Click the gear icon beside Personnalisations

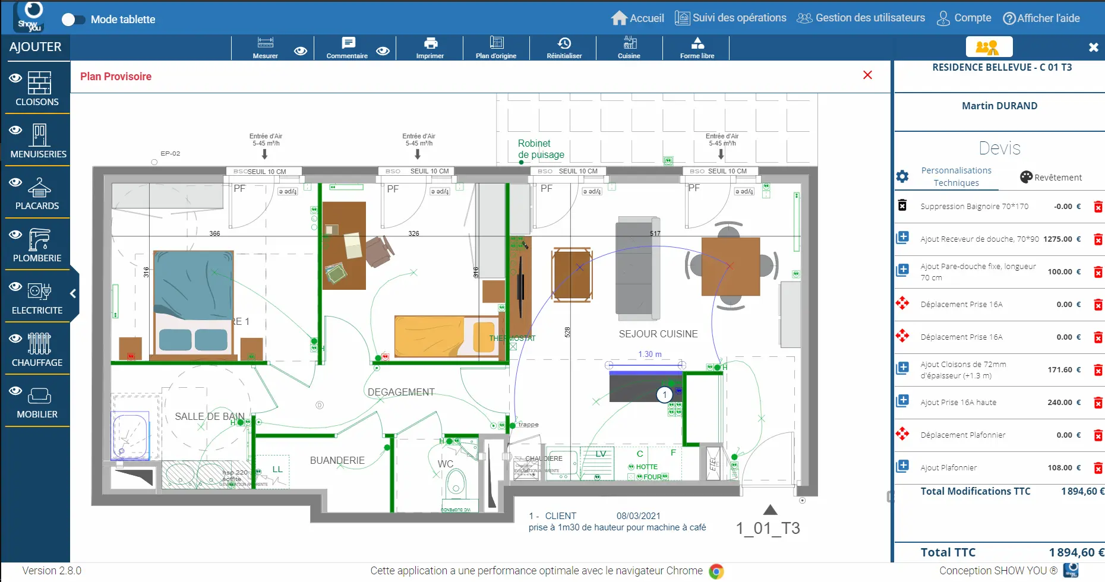coord(902,176)
